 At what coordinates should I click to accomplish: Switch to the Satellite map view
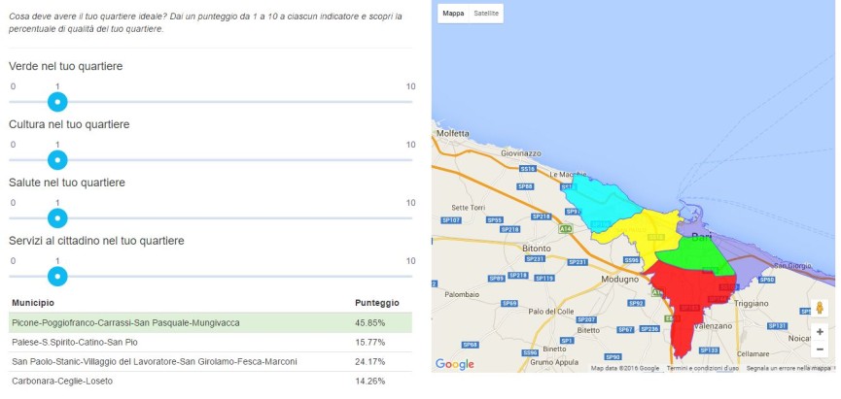pos(486,15)
